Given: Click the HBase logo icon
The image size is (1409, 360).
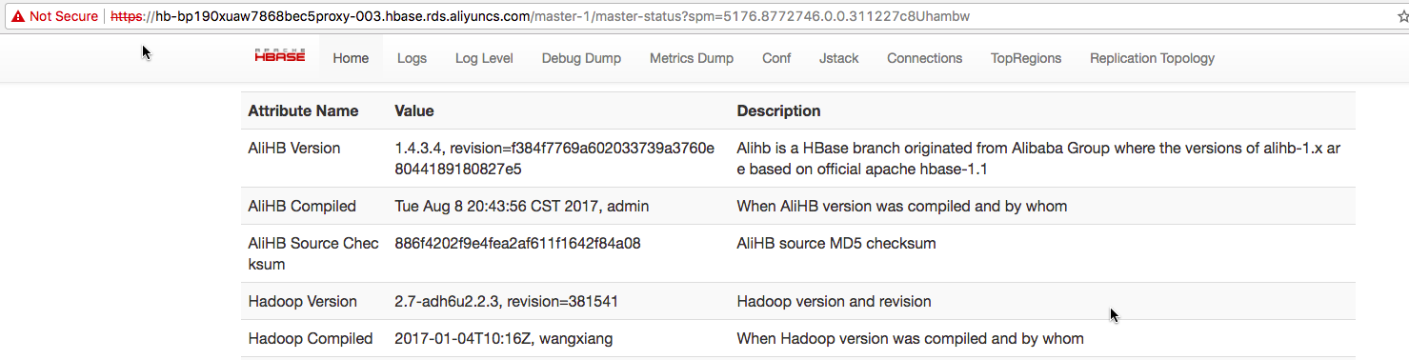Looking at the screenshot, I should click(280, 56).
